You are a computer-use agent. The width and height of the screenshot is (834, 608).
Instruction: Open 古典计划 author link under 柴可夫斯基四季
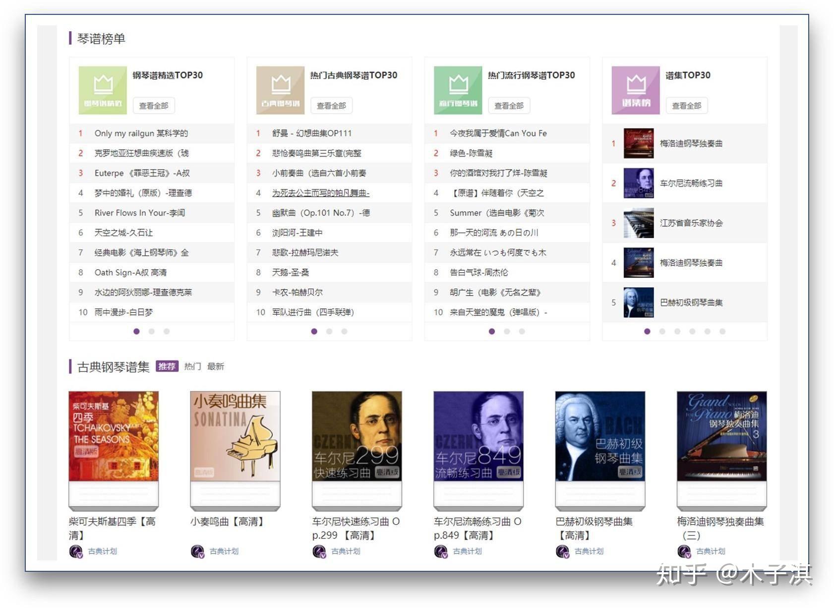pyautogui.click(x=103, y=551)
